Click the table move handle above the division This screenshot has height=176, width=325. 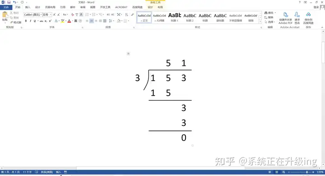pos(128,54)
